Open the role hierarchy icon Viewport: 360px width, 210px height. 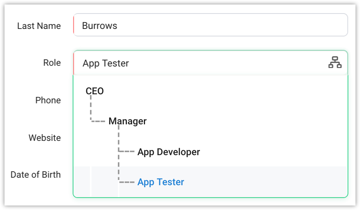coord(334,62)
